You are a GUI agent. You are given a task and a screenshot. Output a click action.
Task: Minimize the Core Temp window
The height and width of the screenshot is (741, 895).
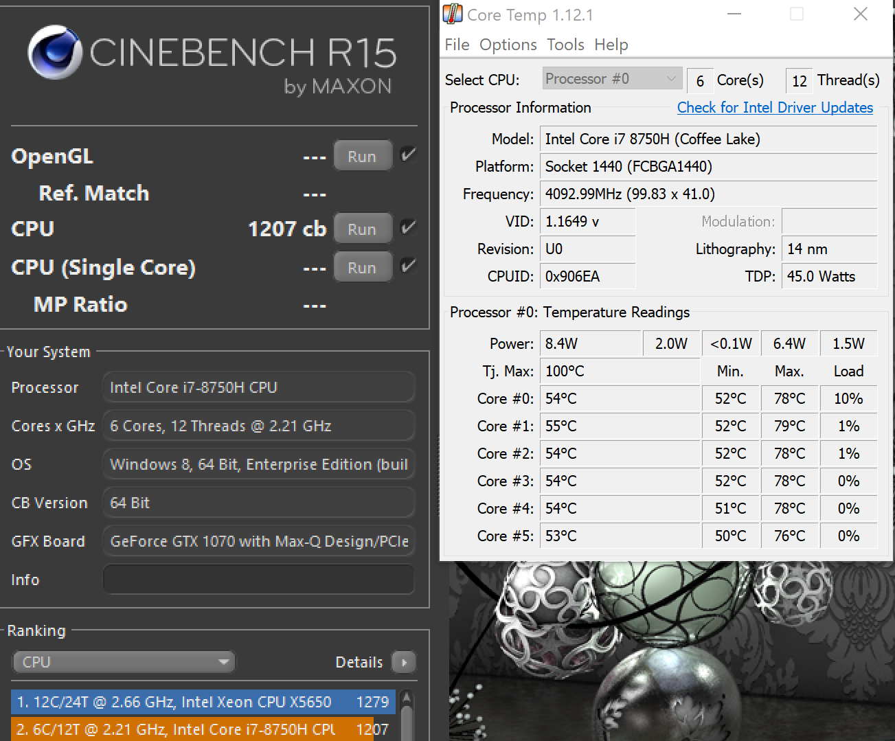(734, 14)
